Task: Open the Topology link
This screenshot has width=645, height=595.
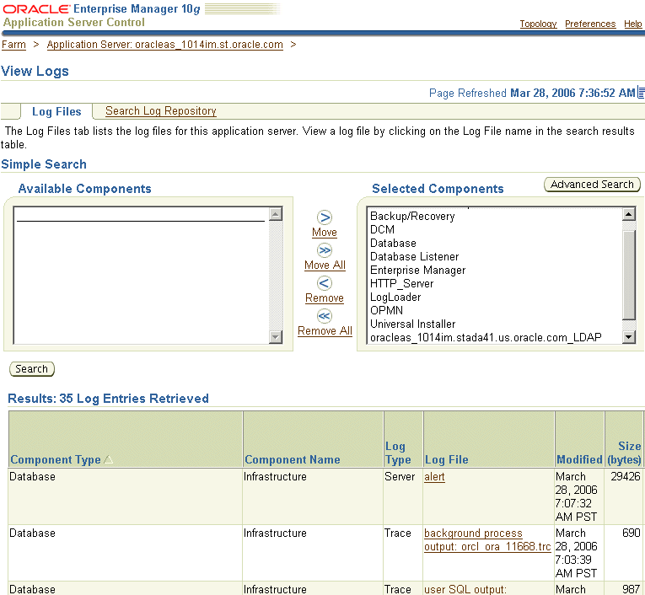Action: tap(538, 24)
